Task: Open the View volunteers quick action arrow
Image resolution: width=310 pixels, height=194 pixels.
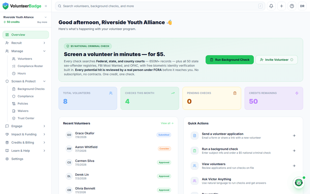Action: (294, 166)
